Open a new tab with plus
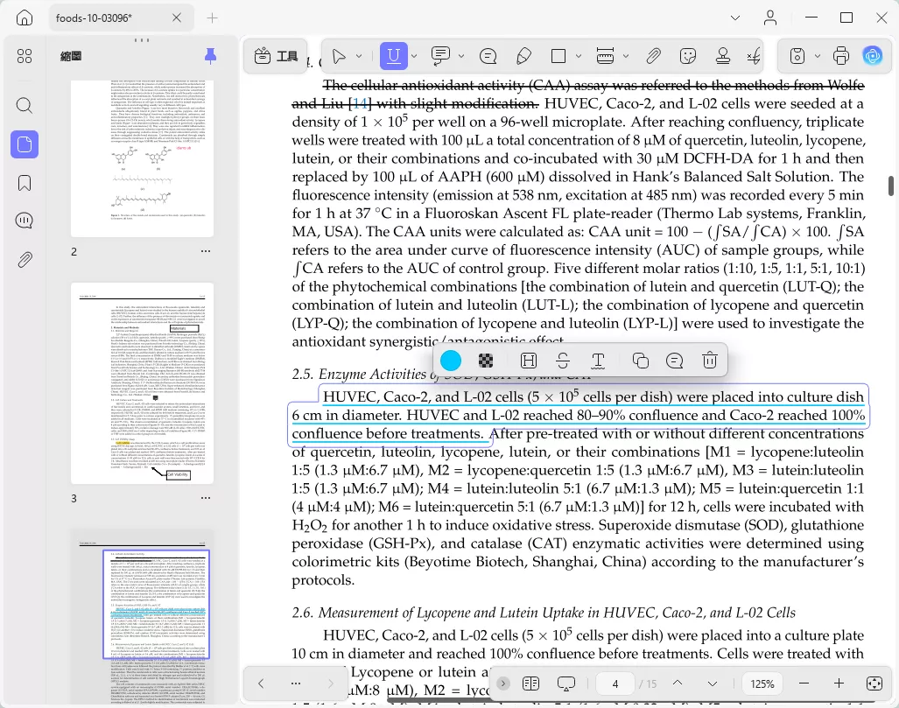Image resolution: width=899 pixels, height=708 pixels. coord(212,18)
